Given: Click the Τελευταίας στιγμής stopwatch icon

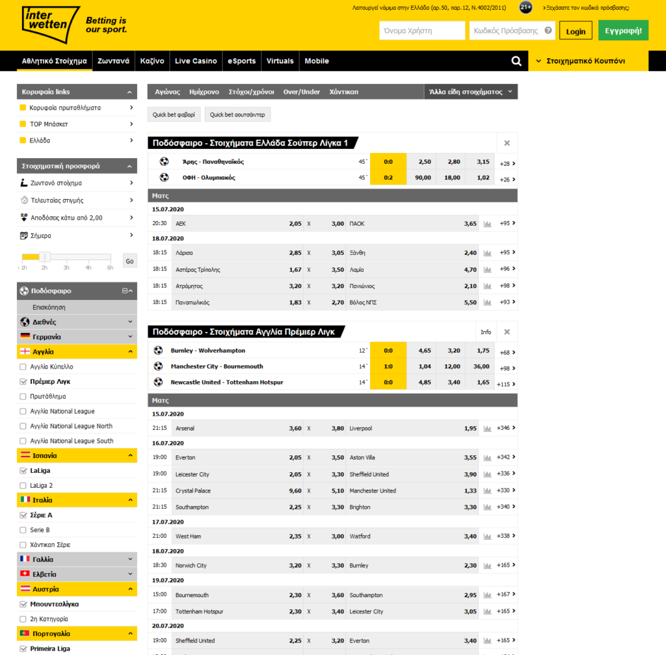Looking at the screenshot, I should click(x=24, y=200).
